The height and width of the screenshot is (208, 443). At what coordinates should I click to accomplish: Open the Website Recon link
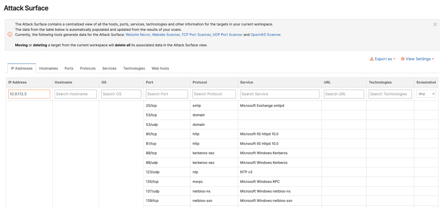(x=138, y=35)
